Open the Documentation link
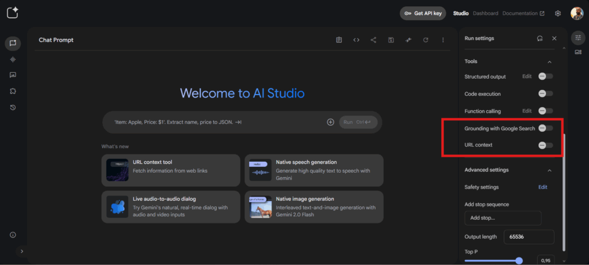 (523, 13)
